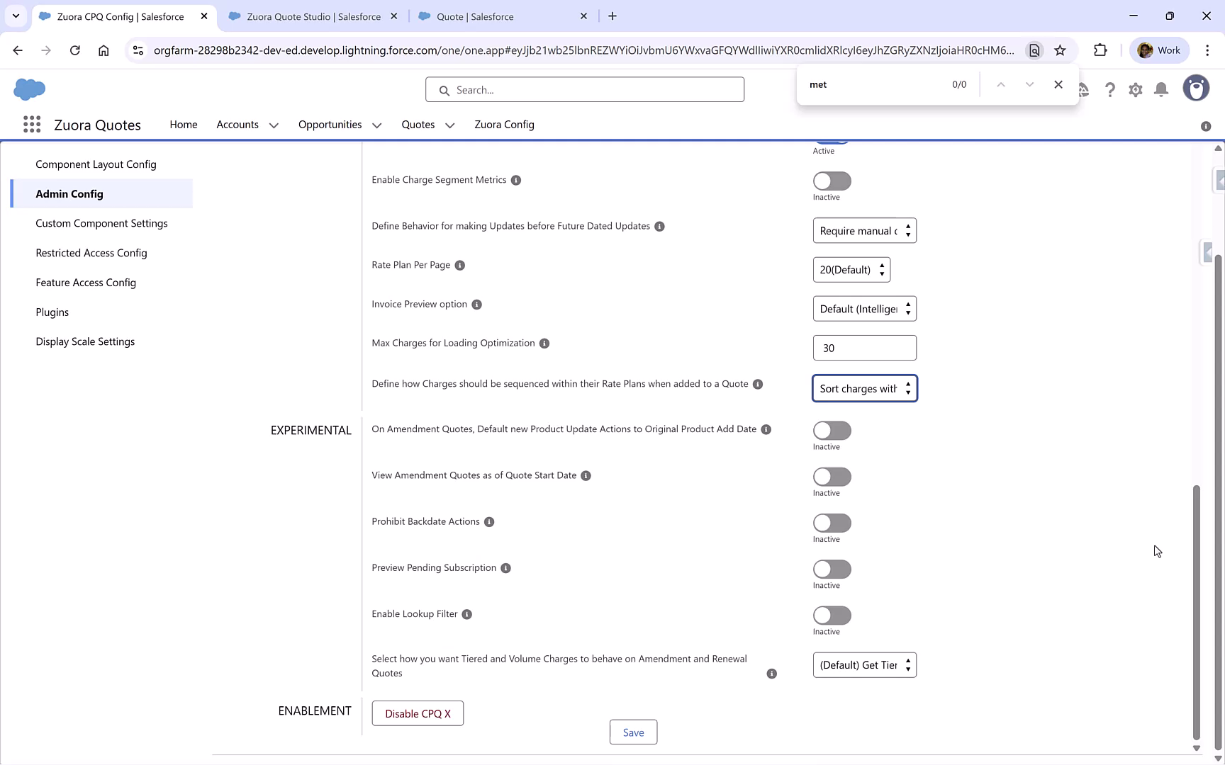This screenshot has width=1225, height=765.
Task: Enable the Charge Segment Metrics toggle
Action: click(x=831, y=180)
